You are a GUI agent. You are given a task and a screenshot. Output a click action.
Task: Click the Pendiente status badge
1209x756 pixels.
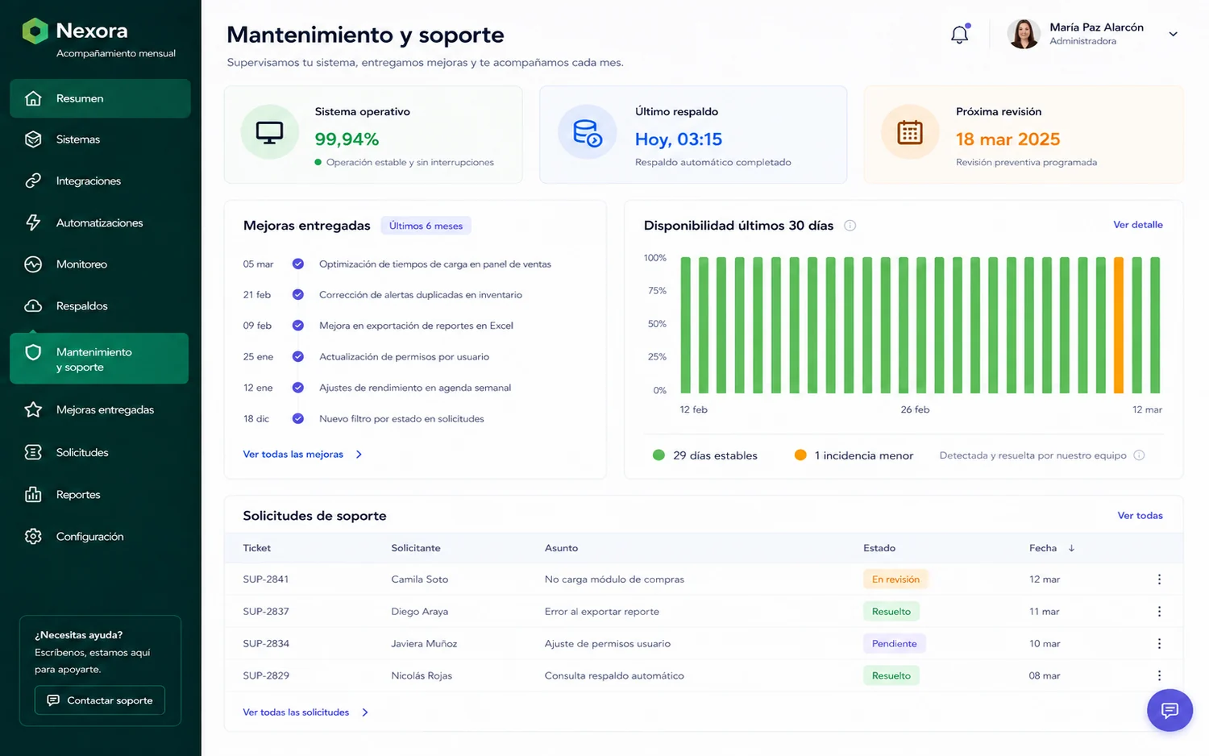[x=894, y=644]
